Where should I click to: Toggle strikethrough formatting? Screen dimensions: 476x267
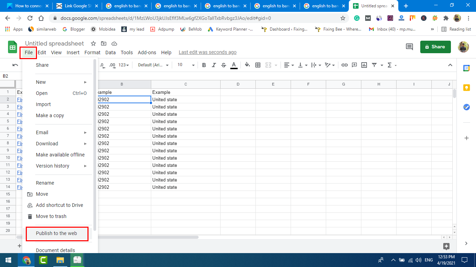click(x=224, y=65)
